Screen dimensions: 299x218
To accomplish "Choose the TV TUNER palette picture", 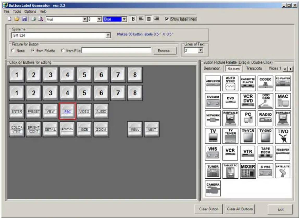I will 230,136.
